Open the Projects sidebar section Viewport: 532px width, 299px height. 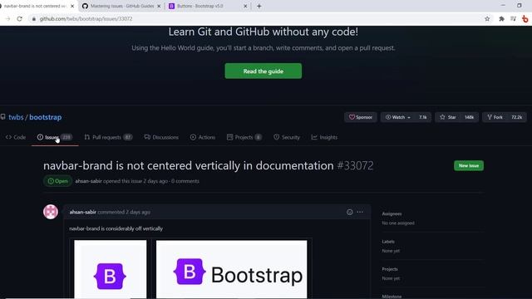[x=390, y=269]
